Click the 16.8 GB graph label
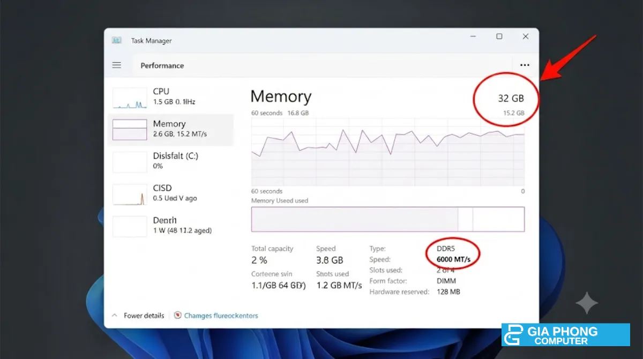The image size is (643, 359). point(298,113)
